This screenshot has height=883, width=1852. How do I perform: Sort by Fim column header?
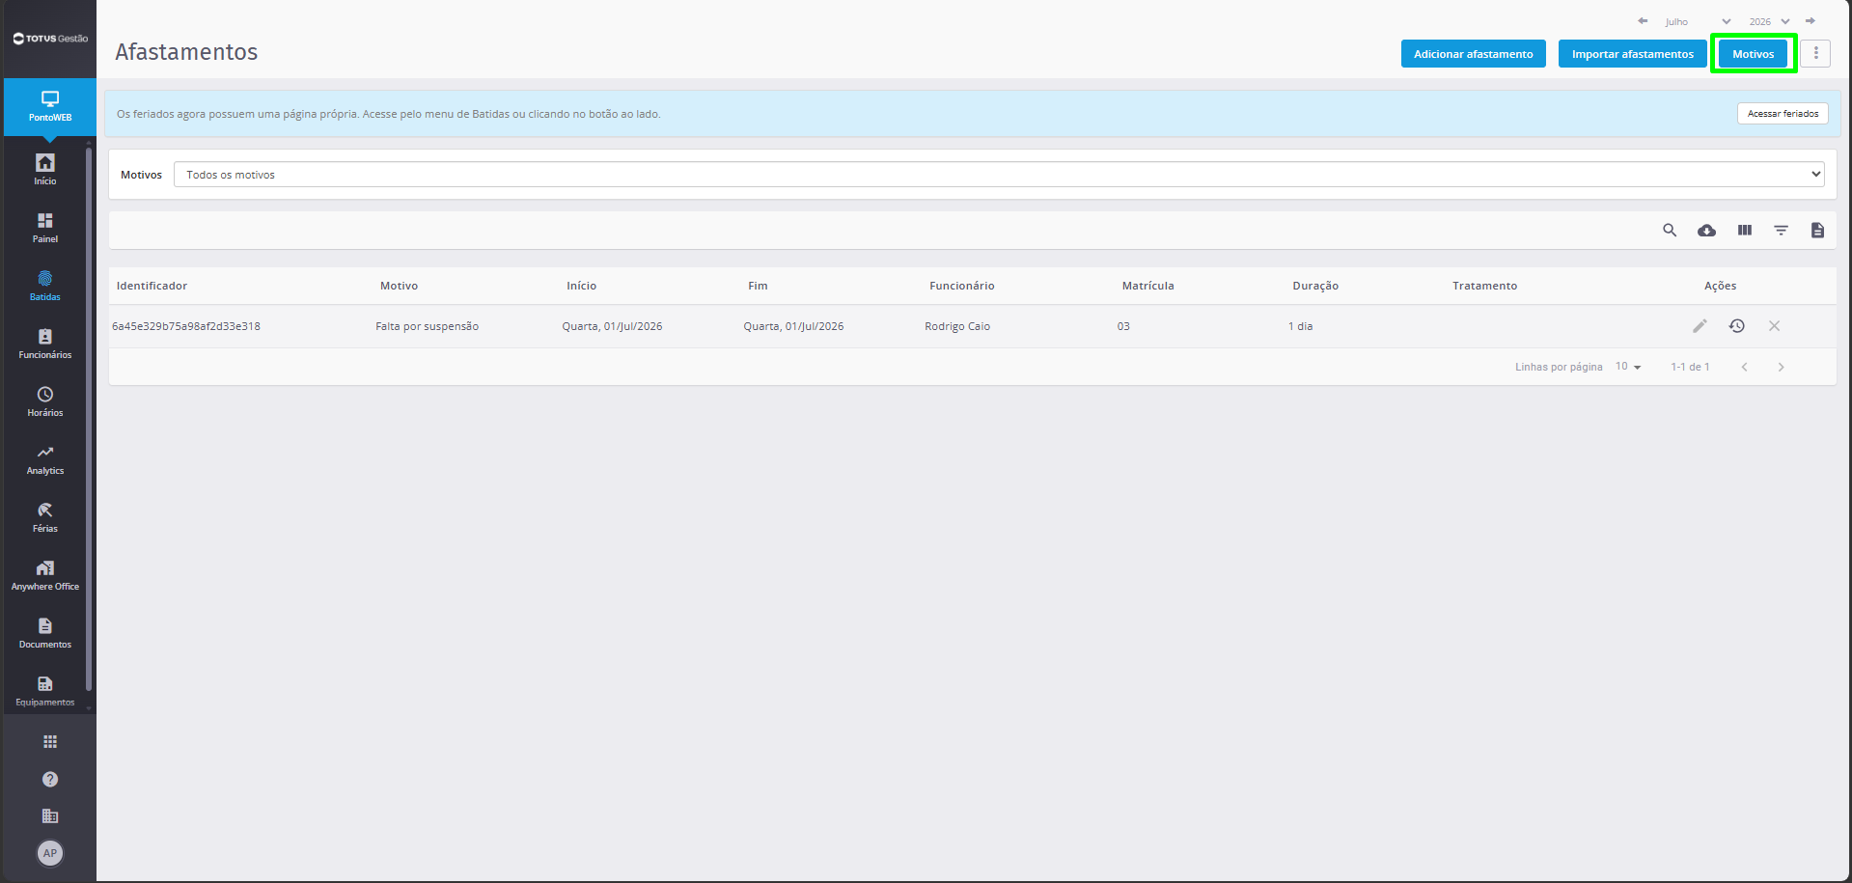758,286
